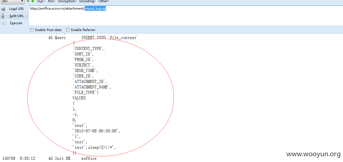Enable Post data checkbox

[x=32, y=30]
